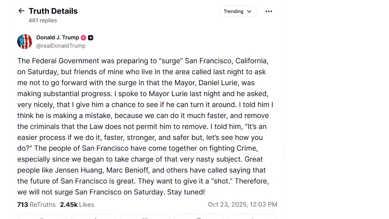
Task: ReTruth this post using the ReTruth icon
Action: point(94,218)
